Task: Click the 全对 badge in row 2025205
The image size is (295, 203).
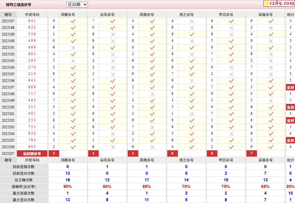Action: coord(290,140)
